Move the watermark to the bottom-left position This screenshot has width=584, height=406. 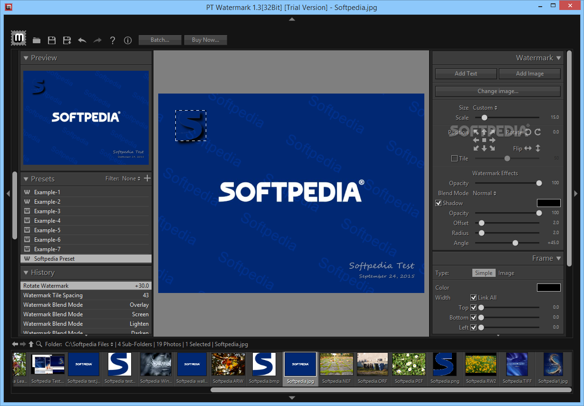point(477,148)
